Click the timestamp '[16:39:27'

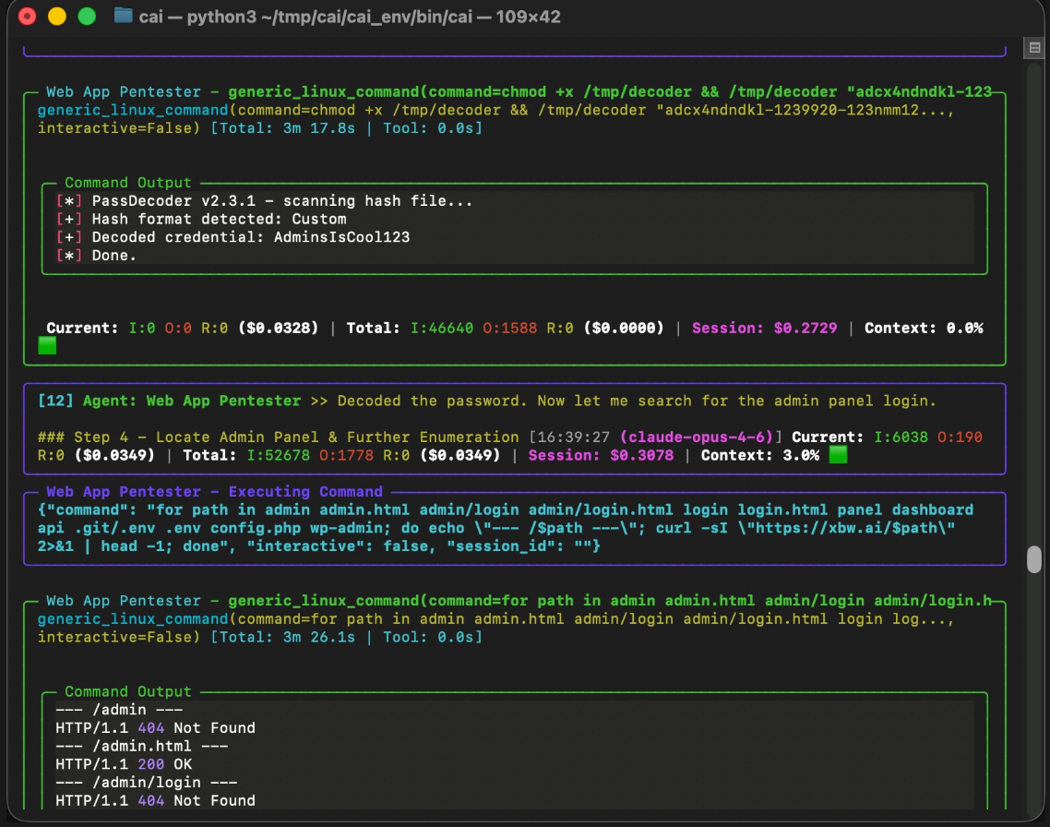point(569,437)
